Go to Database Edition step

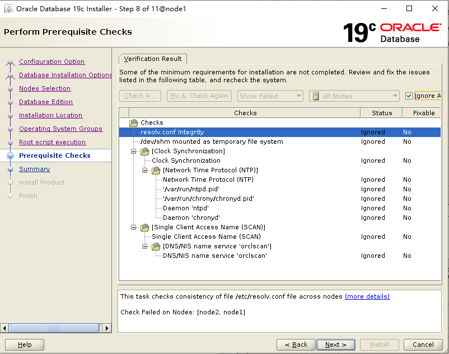tap(46, 102)
